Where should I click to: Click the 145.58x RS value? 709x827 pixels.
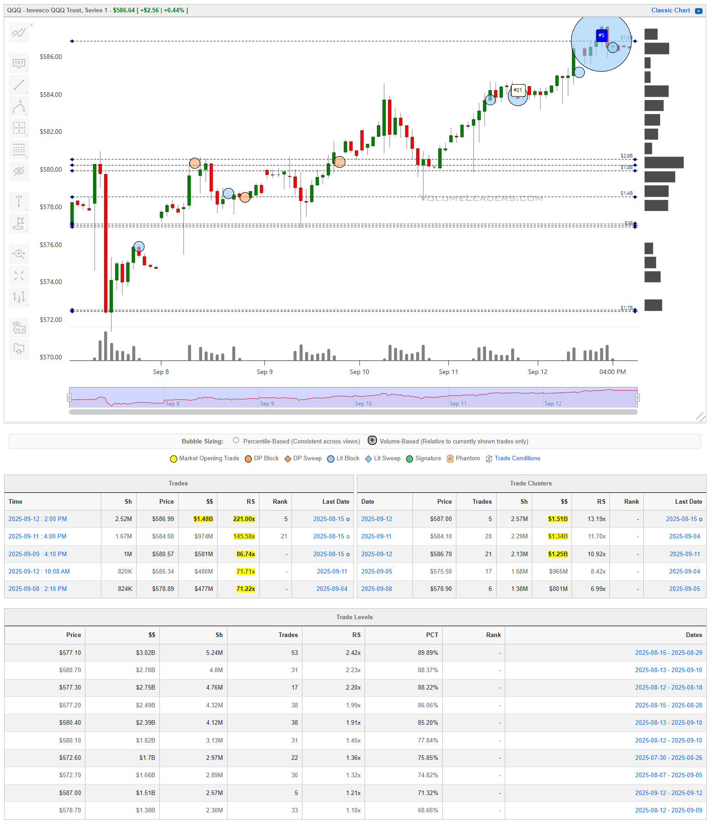click(244, 536)
